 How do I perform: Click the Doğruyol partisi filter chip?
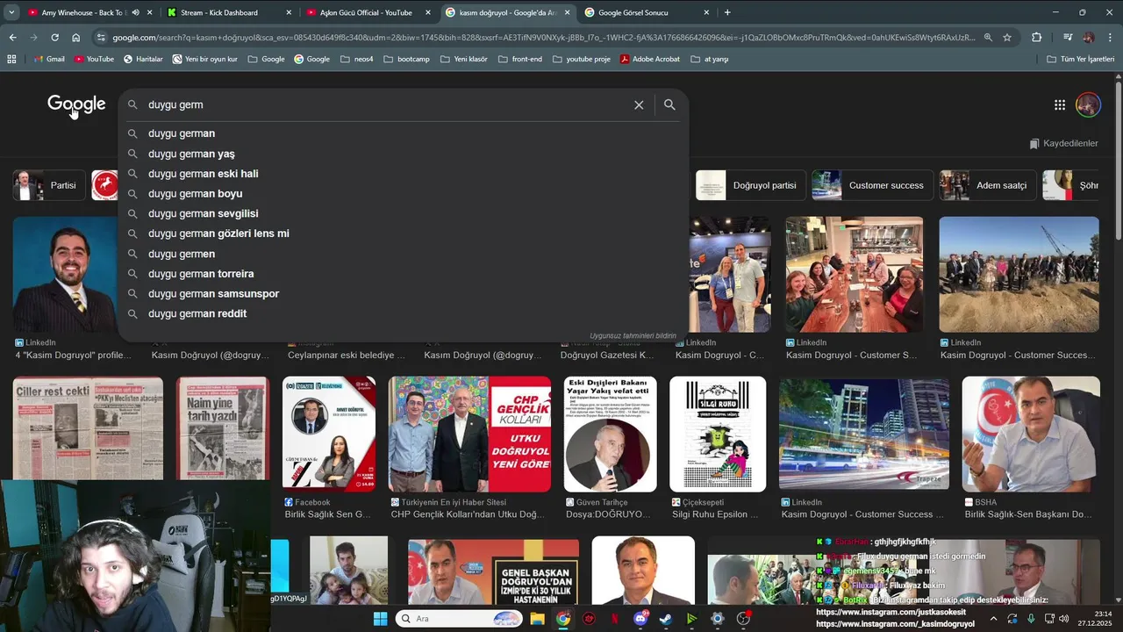(x=750, y=185)
